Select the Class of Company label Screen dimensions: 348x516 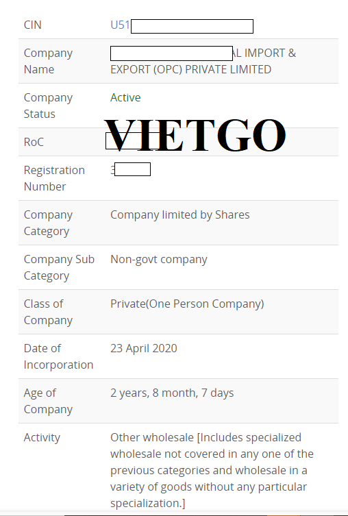(48, 312)
